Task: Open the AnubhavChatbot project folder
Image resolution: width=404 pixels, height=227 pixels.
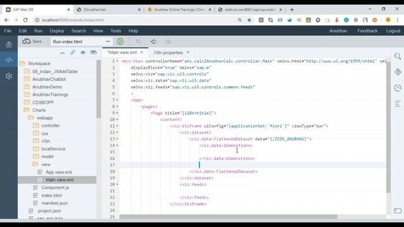Action: (49, 79)
